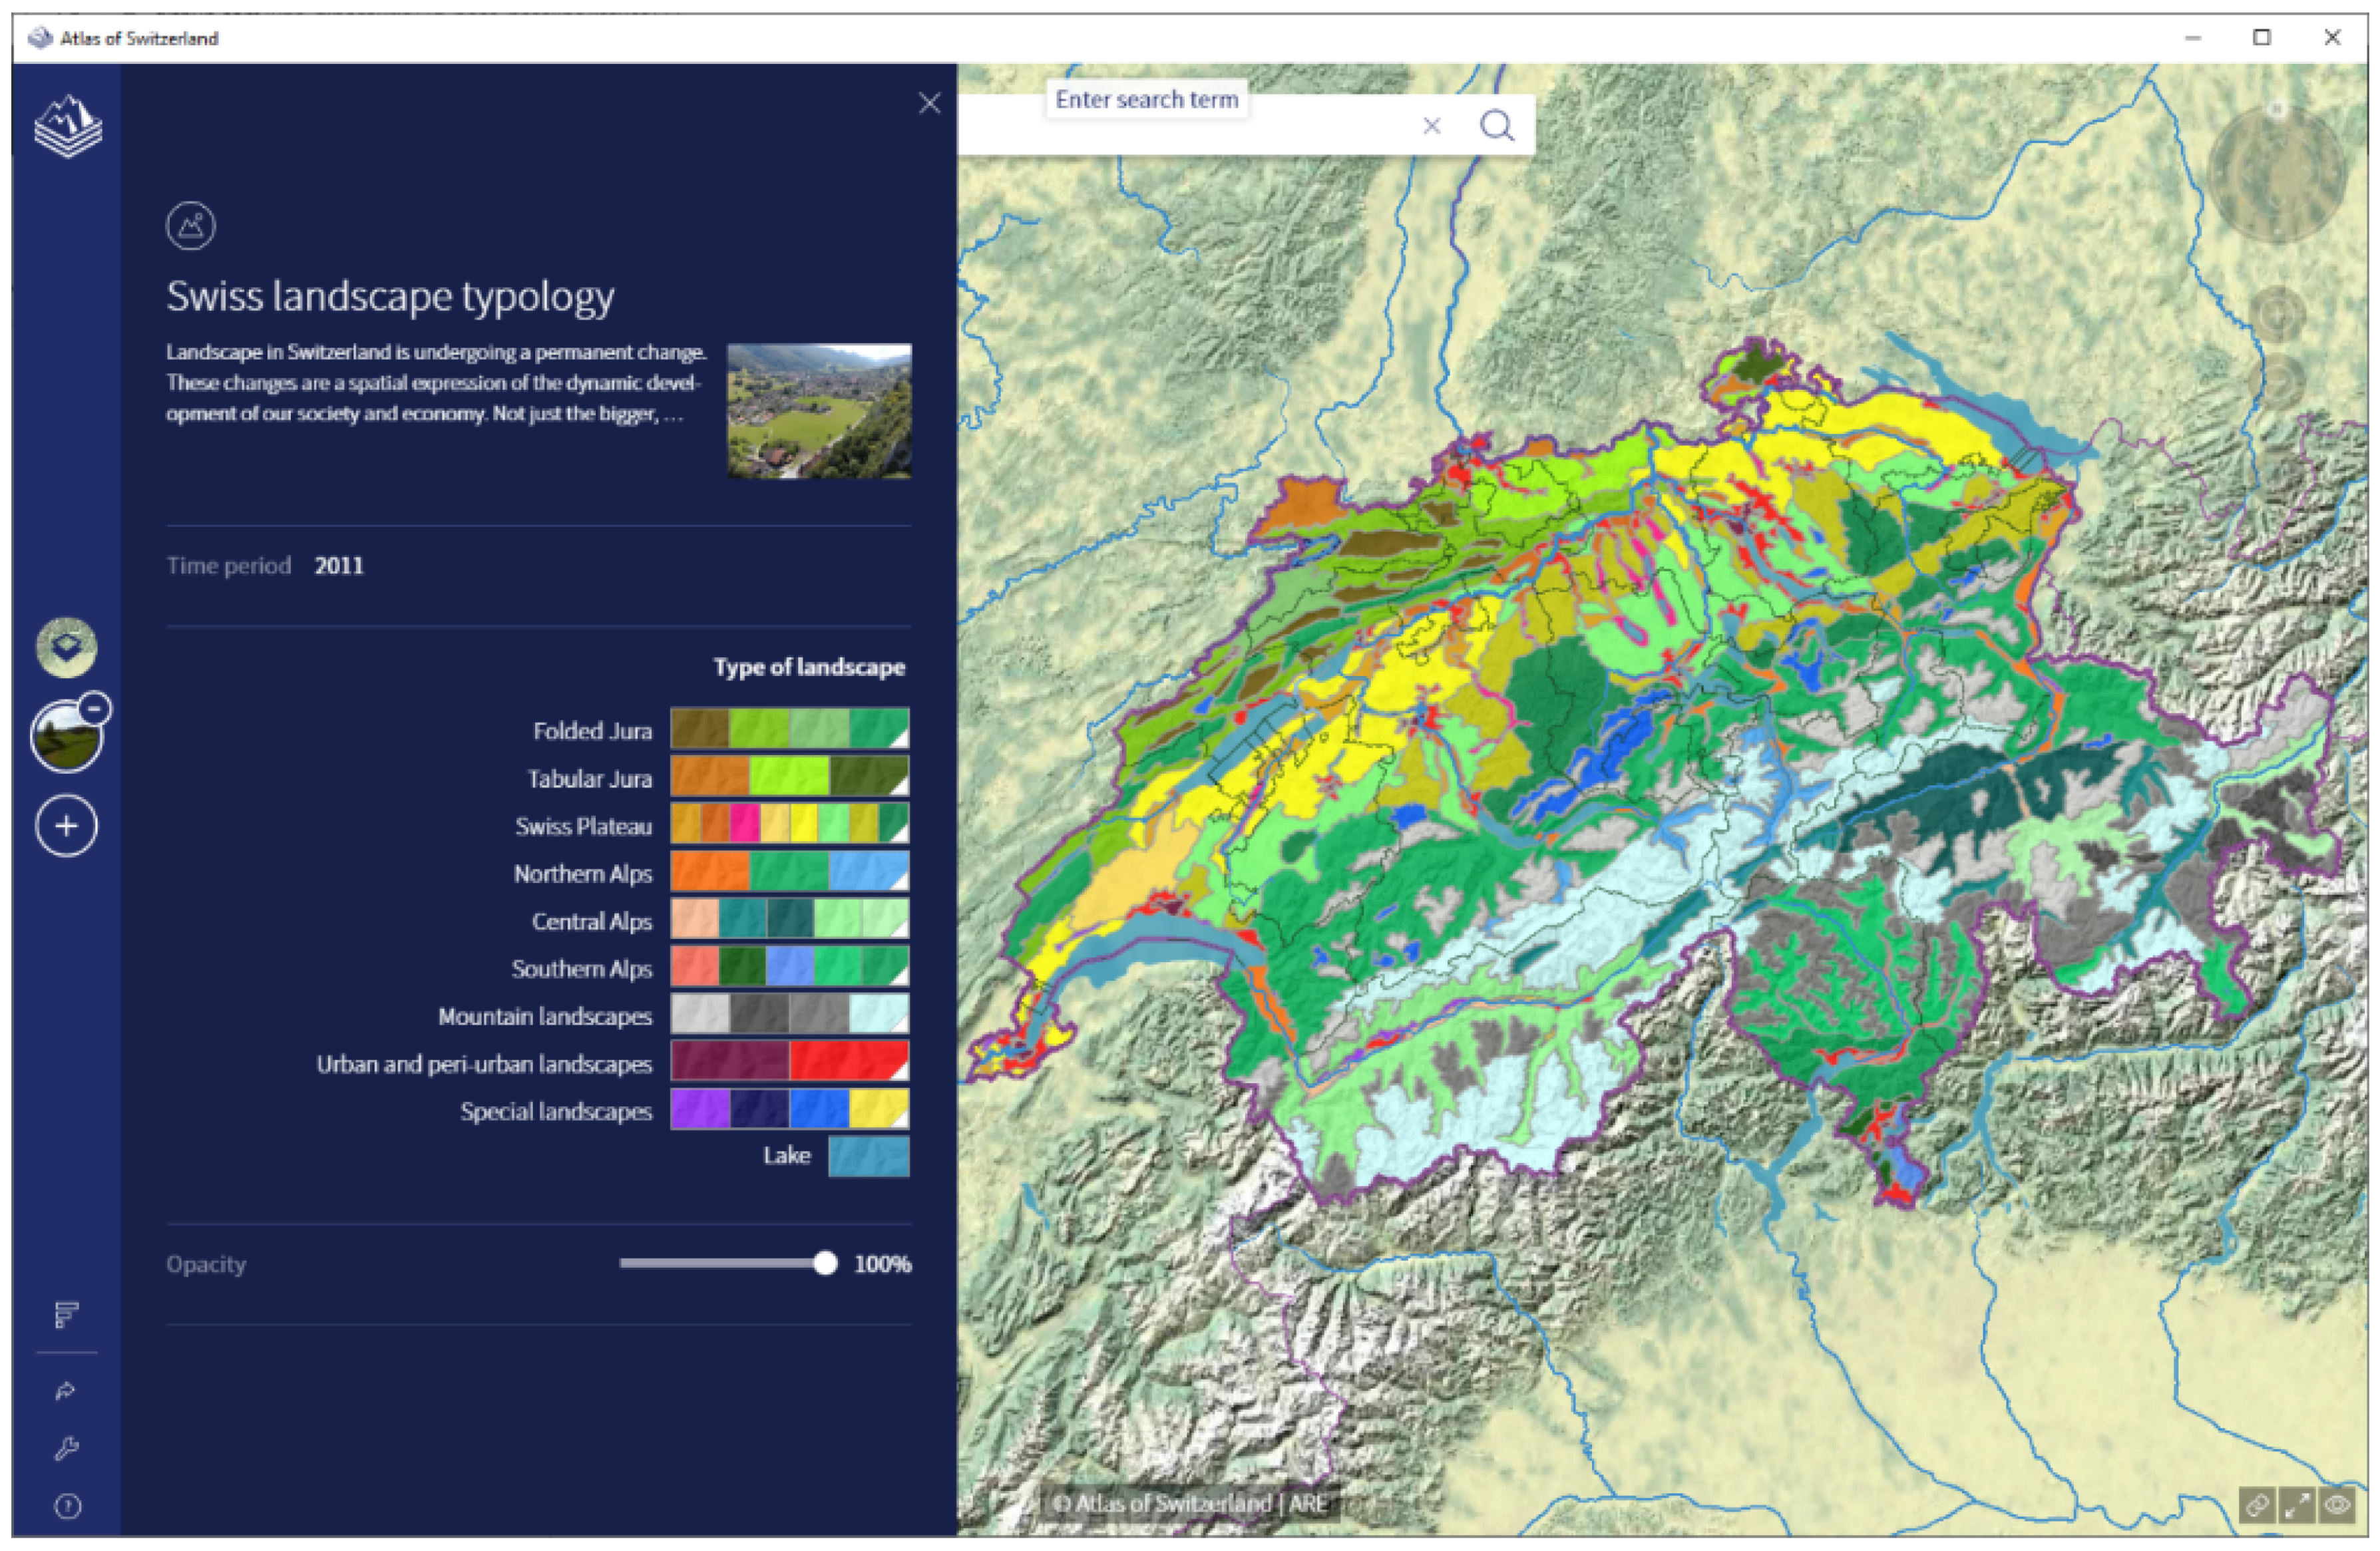Viewport: 2380px width, 1551px height.
Task: Toggle UI visibility with eye icon
Action: click(2338, 1504)
